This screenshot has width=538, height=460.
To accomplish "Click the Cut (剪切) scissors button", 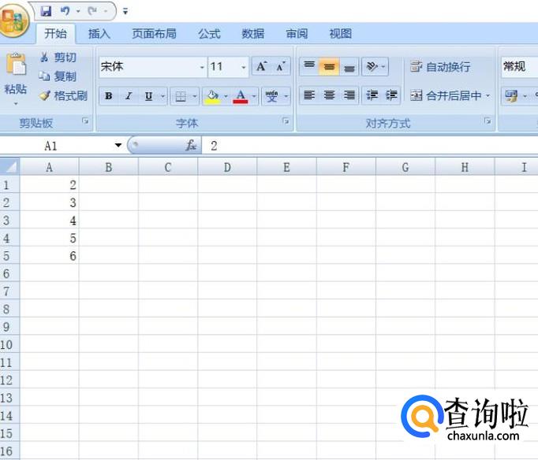I will click(58, 57).
